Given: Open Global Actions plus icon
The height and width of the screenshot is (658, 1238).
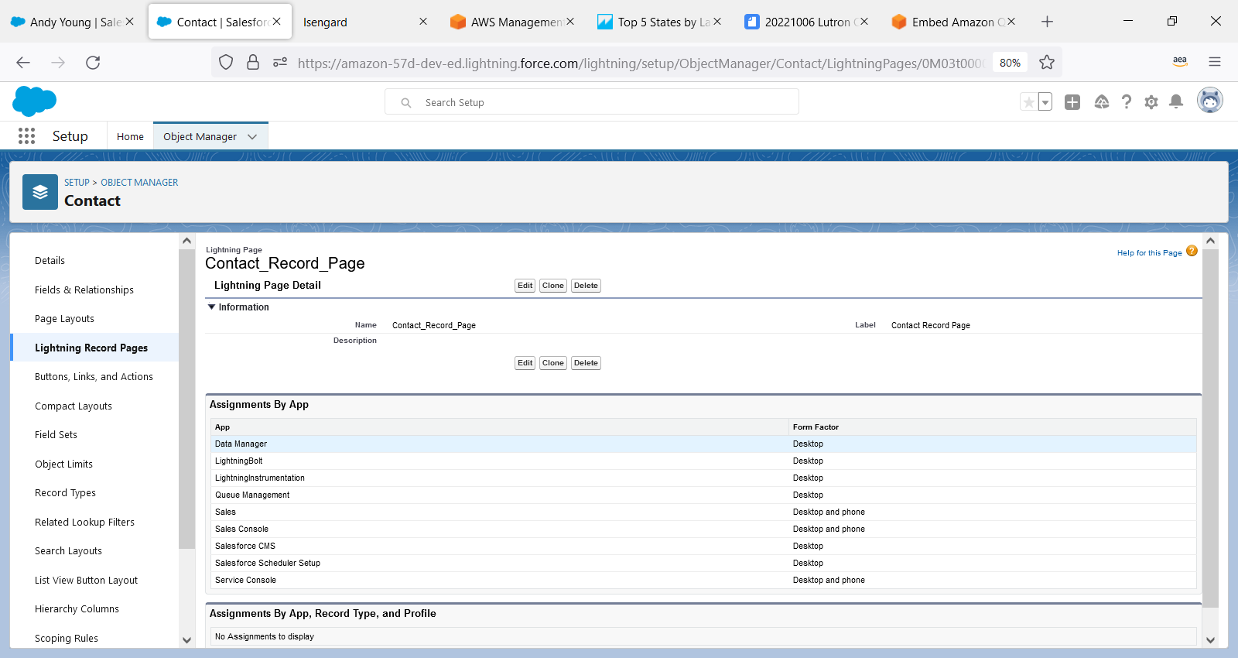Looking at the screenshot, I should [1072, 102].
